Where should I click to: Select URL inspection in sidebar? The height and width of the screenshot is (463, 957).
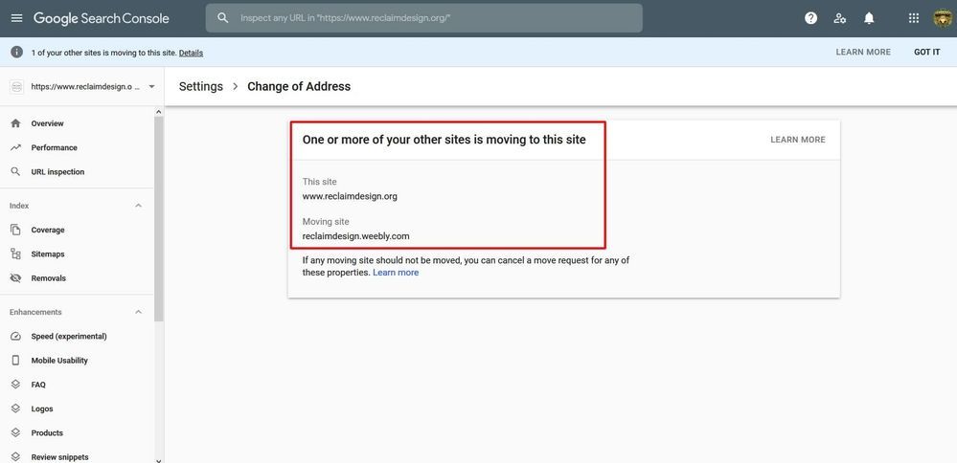click(58, 172)
